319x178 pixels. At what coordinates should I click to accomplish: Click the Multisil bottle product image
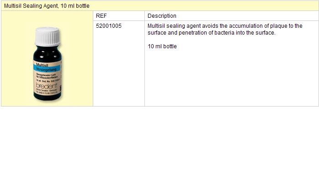coord(48,64)
